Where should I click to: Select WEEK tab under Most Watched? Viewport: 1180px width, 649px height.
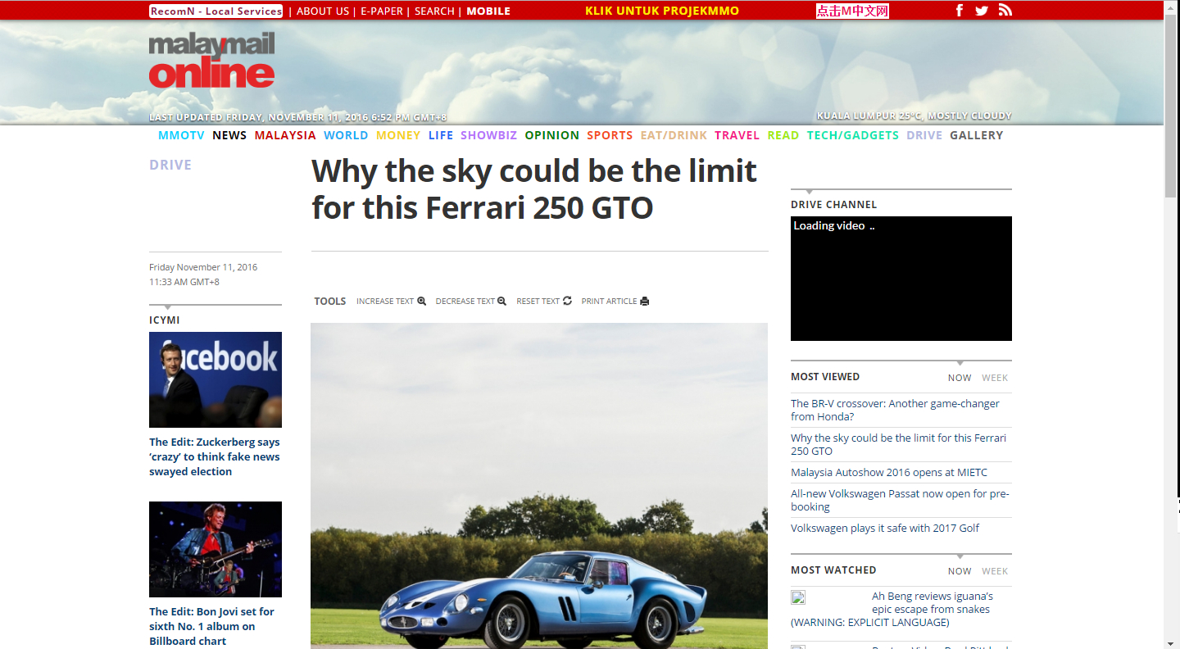[x=995, y=571]
